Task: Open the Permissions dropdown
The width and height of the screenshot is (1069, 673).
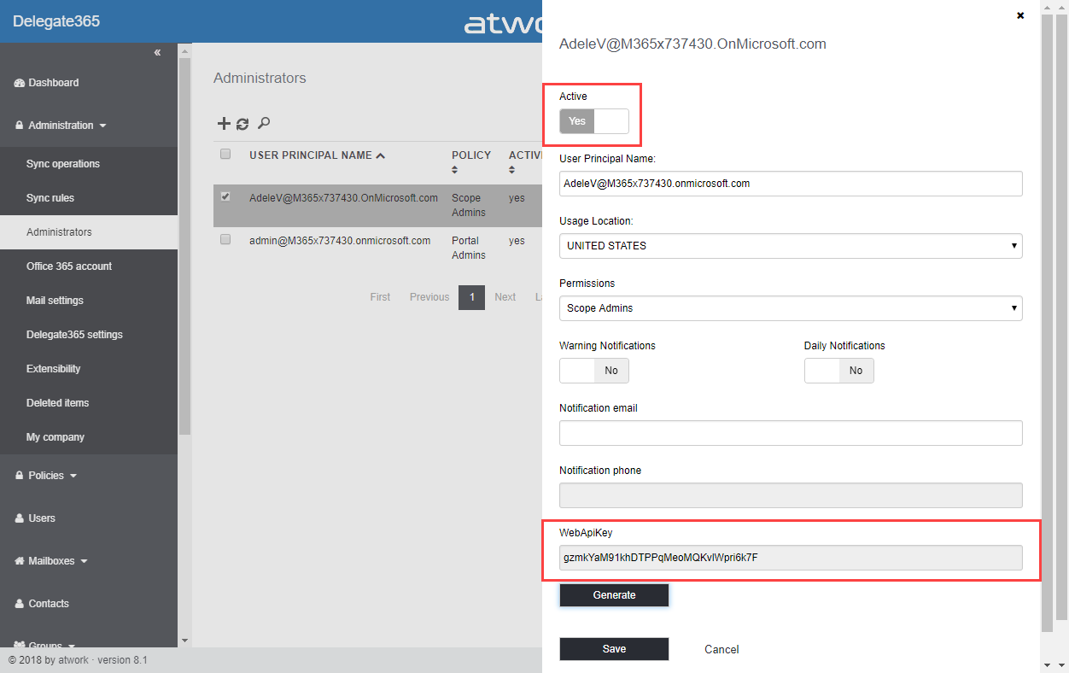Action: click(x=791, y=308)
